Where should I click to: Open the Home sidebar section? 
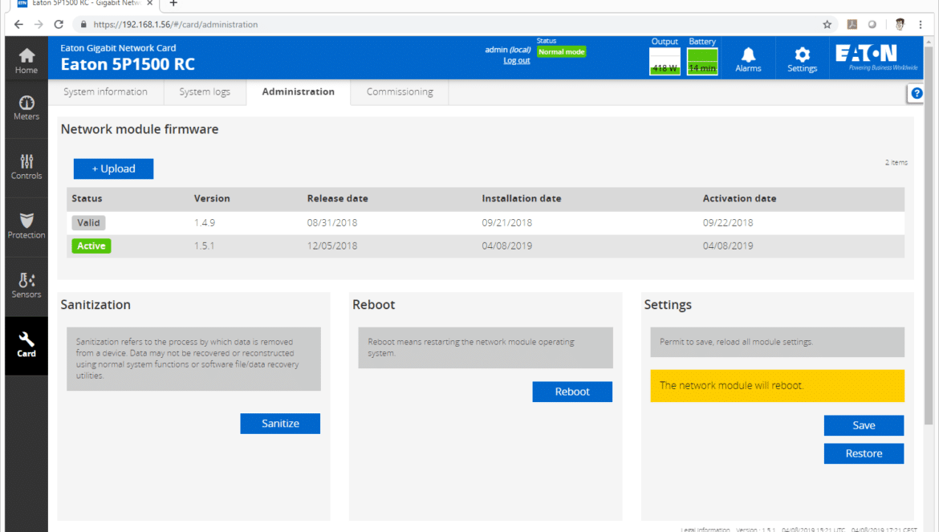[26, 59]
